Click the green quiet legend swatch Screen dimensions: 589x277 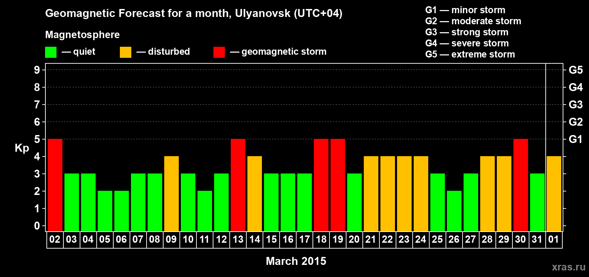(x=51, y=52)
